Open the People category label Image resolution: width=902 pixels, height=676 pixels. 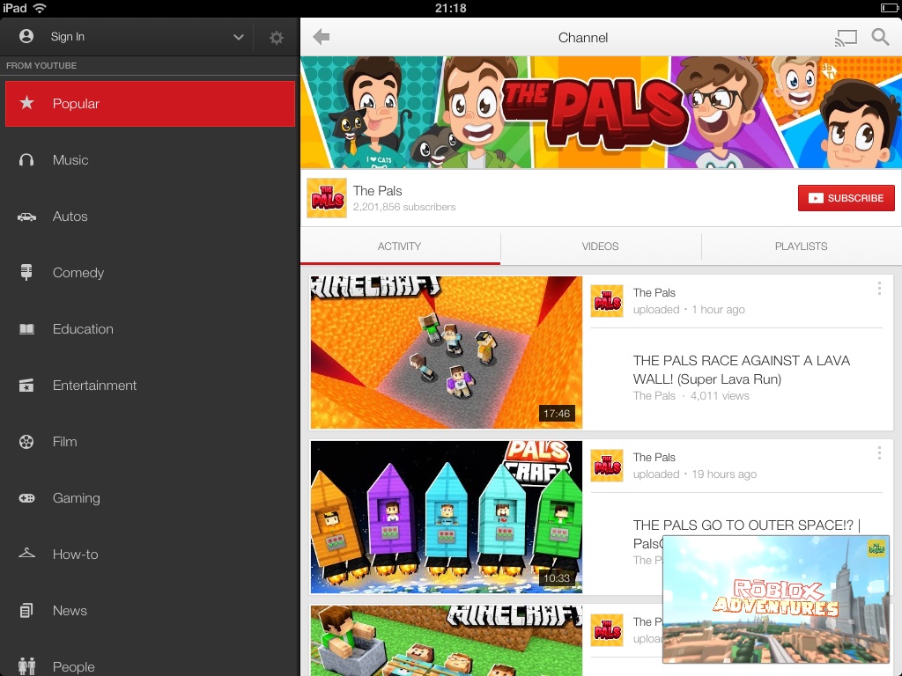click(x=74, y=667)
